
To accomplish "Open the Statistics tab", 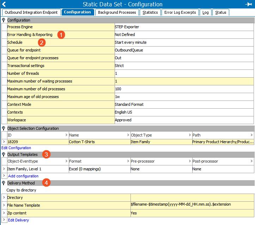I will (150, 12).
